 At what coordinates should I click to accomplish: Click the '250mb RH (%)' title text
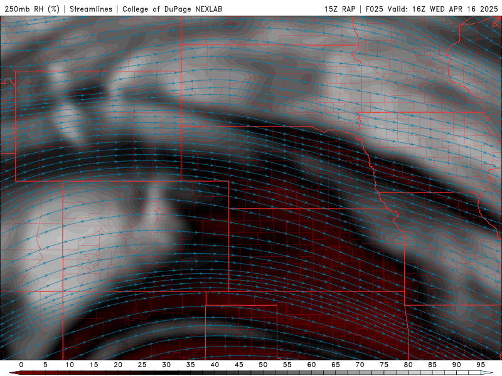(x=33, y=9)
